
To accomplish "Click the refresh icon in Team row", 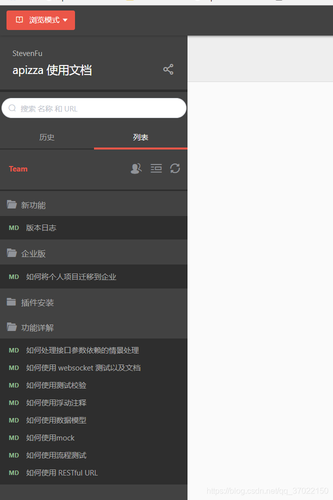I will (175, 168).
